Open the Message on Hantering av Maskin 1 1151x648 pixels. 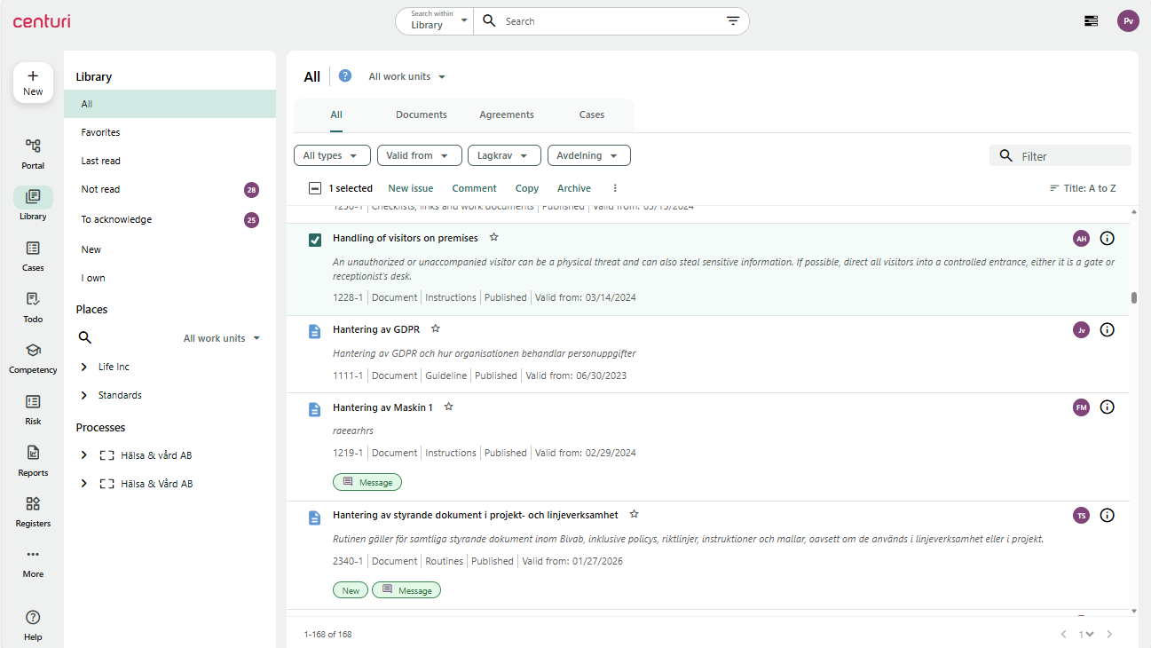(367, 482)
